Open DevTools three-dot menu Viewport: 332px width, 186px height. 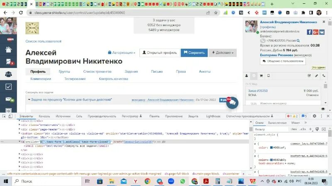[x=321, y=116]
